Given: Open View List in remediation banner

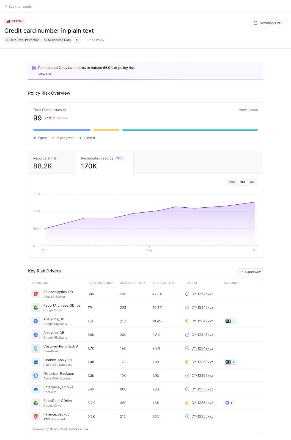Looking at the screenshot, I should 45,74.
